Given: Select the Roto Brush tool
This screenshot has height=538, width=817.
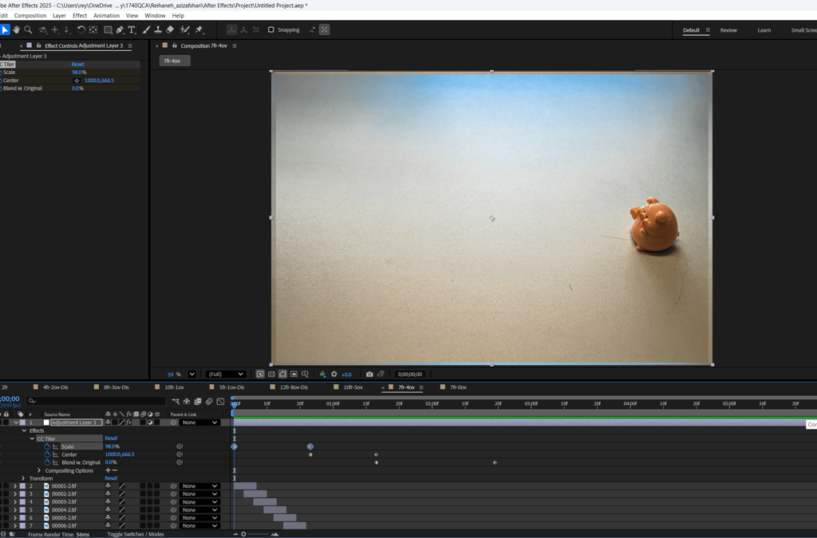Looking at the screenshot, I should (184, 29).
